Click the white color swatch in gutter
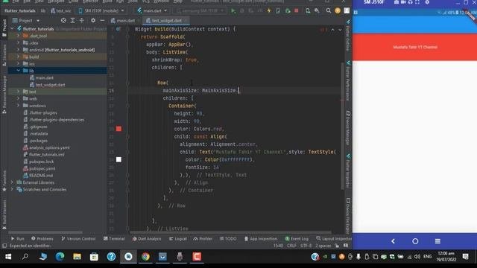 coord(119,159)
